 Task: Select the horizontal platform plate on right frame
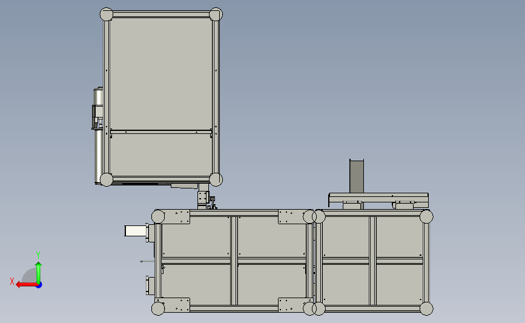click(378, 198)
